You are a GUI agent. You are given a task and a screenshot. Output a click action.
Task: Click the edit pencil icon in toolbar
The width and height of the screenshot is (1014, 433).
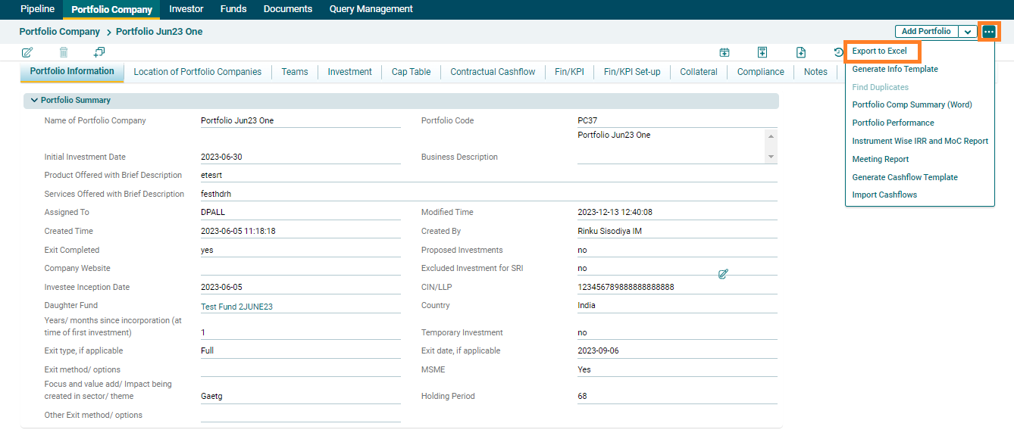pyautogui.click(x=27, y=52)
